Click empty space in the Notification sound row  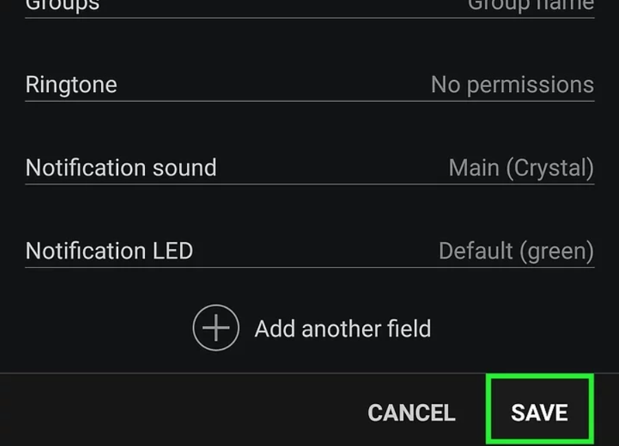click(x=330, y=168)
